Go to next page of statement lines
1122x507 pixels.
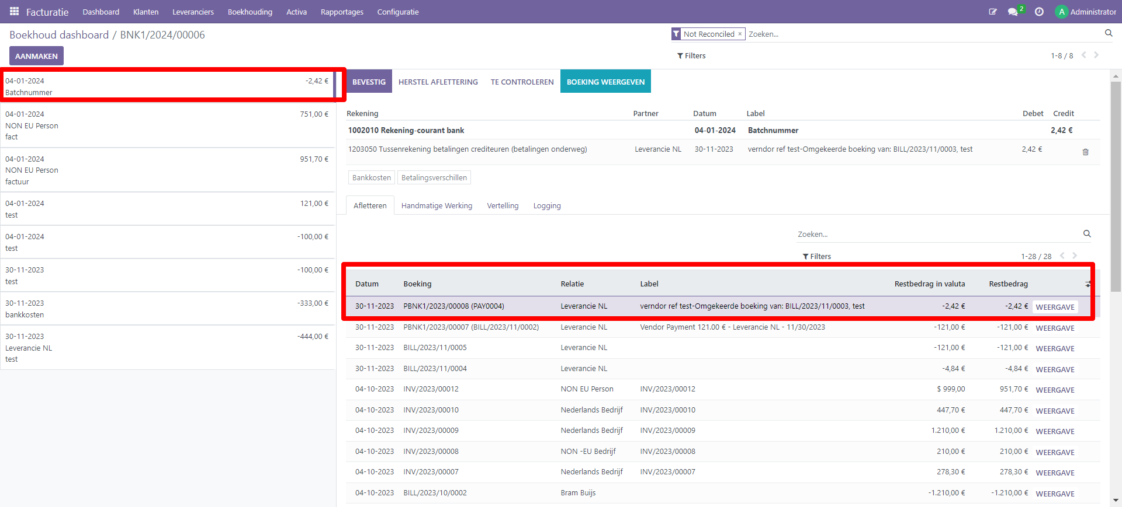pyautogui.click(x=1096, y=55)
